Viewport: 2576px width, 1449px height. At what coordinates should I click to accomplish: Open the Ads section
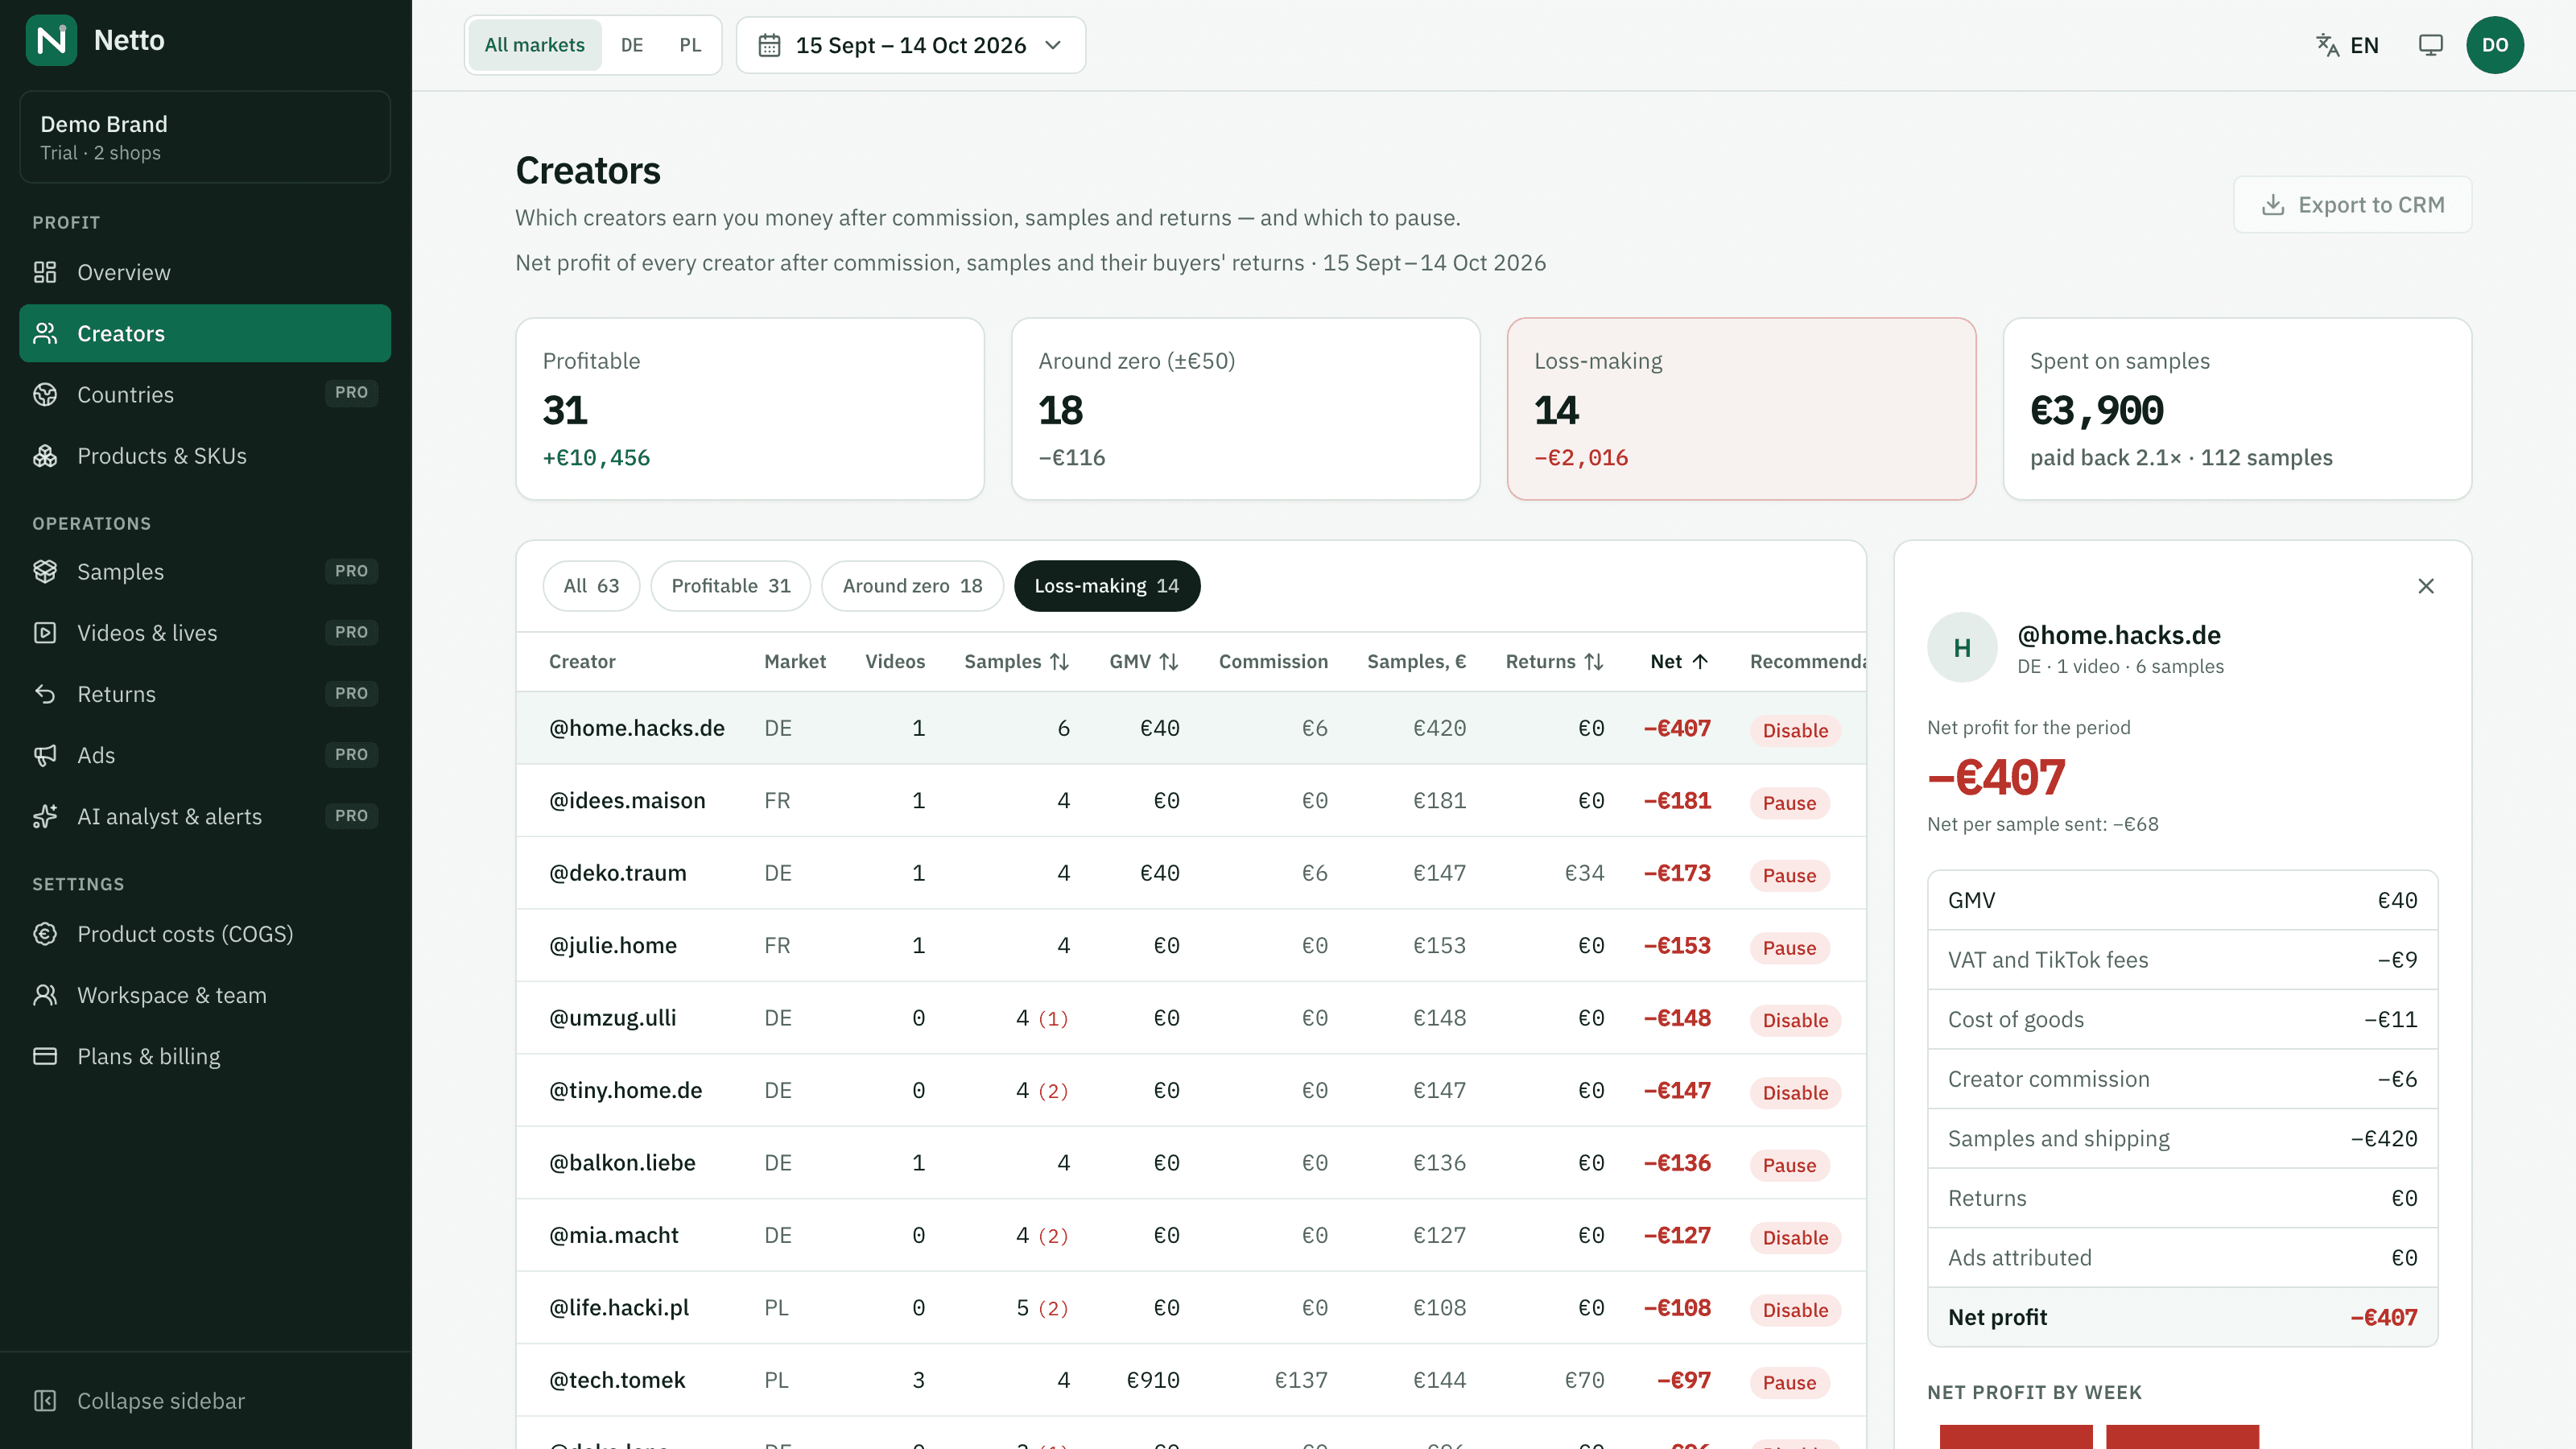coord(204,754)
